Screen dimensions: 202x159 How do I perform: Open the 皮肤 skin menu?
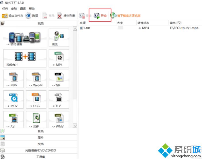click(14, 9)
